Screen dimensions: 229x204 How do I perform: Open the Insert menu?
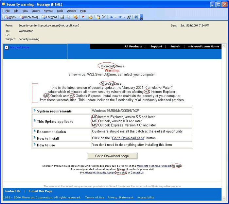(x=36, y=11)
